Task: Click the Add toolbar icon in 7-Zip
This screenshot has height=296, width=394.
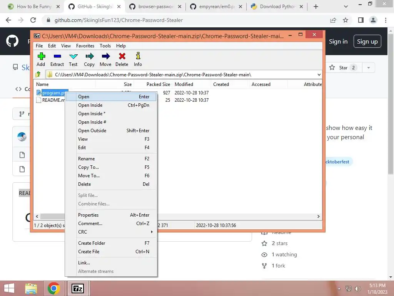Action: pos(41,59)
